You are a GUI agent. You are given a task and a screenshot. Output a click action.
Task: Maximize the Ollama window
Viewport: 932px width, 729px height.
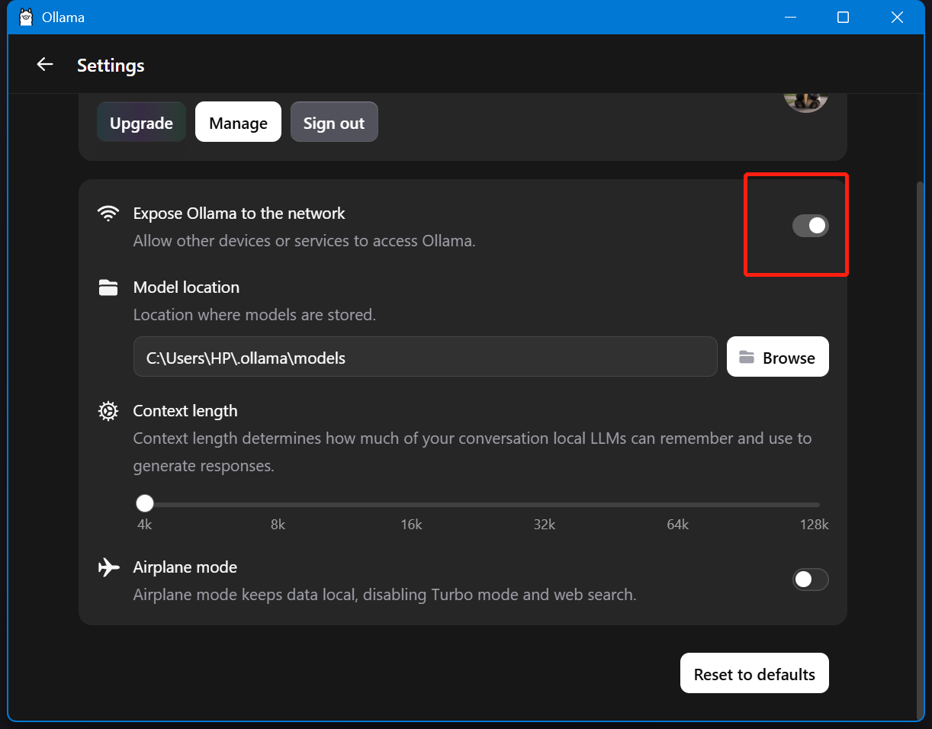click(843, 18)
